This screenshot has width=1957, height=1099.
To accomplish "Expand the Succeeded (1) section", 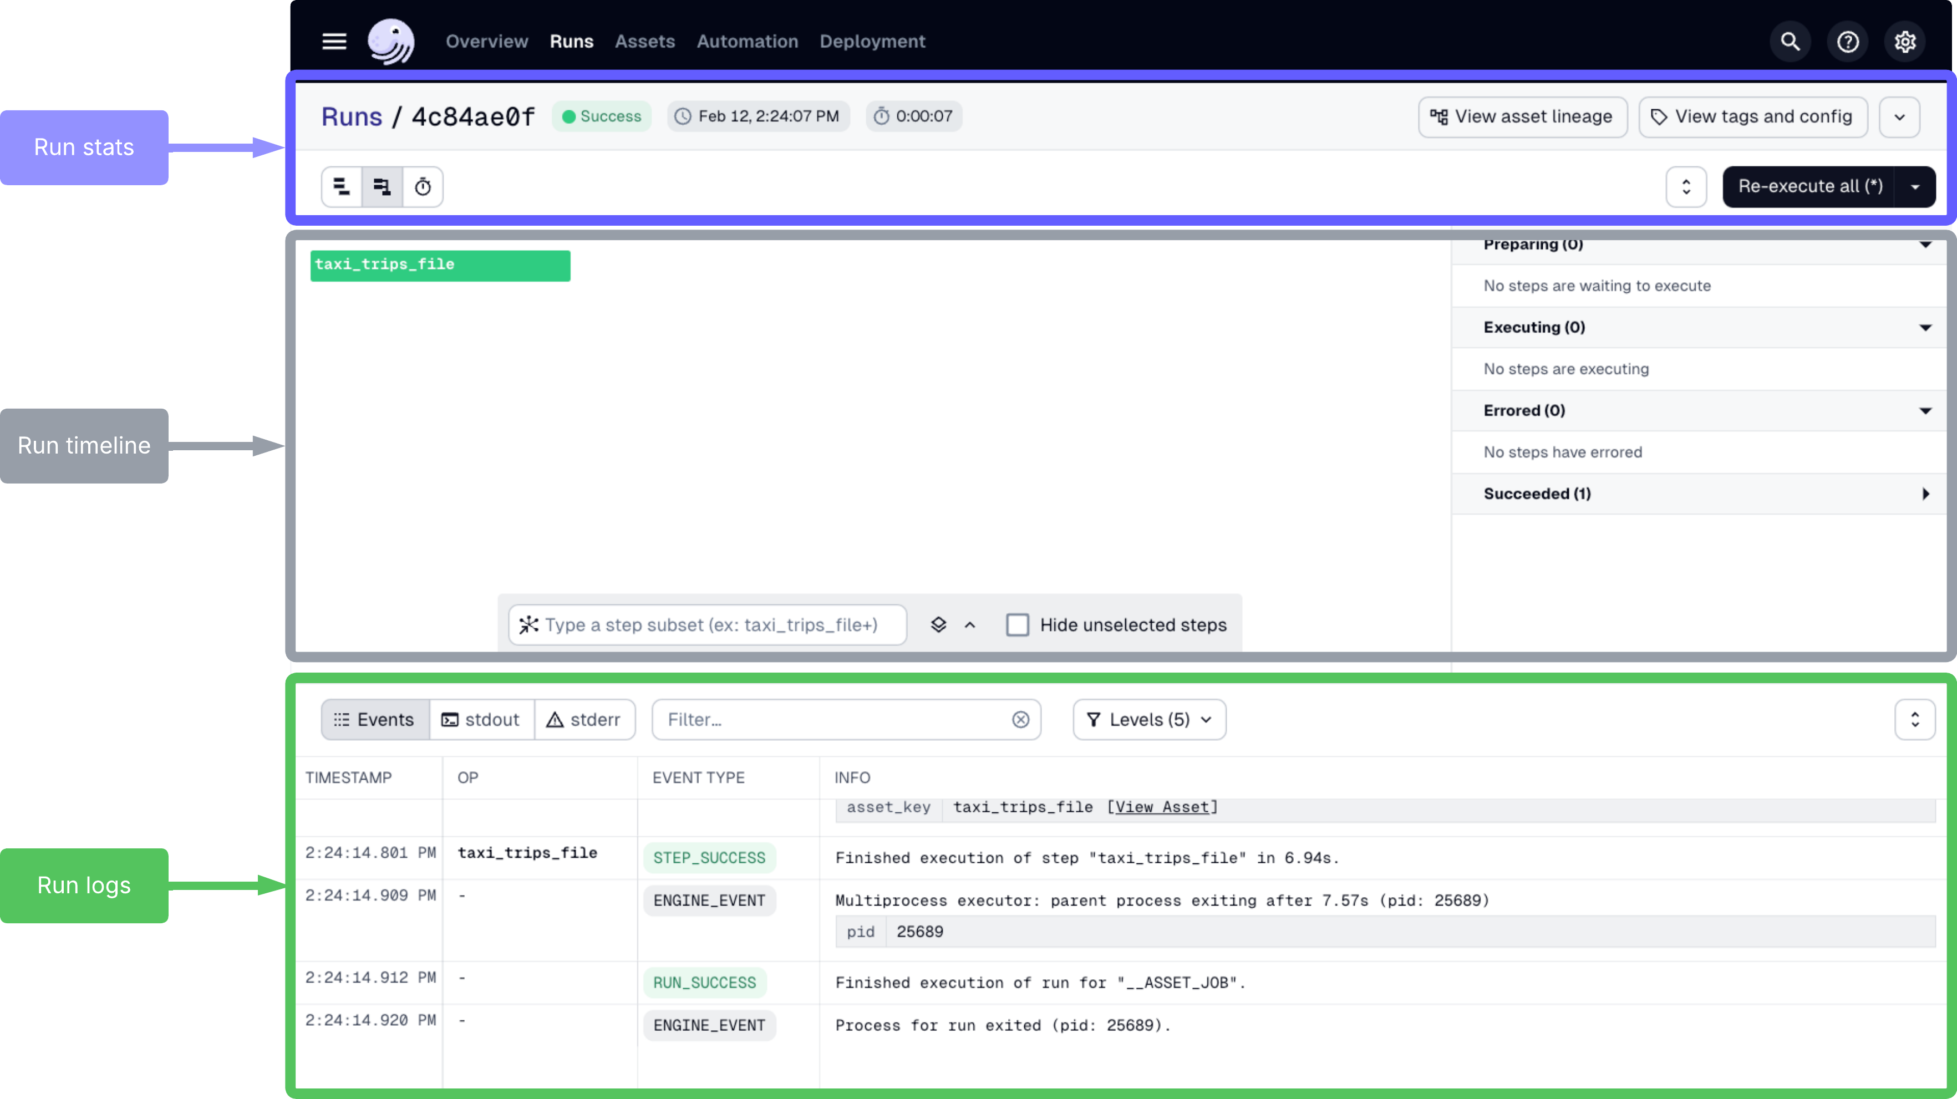I will coord(1925,493).
